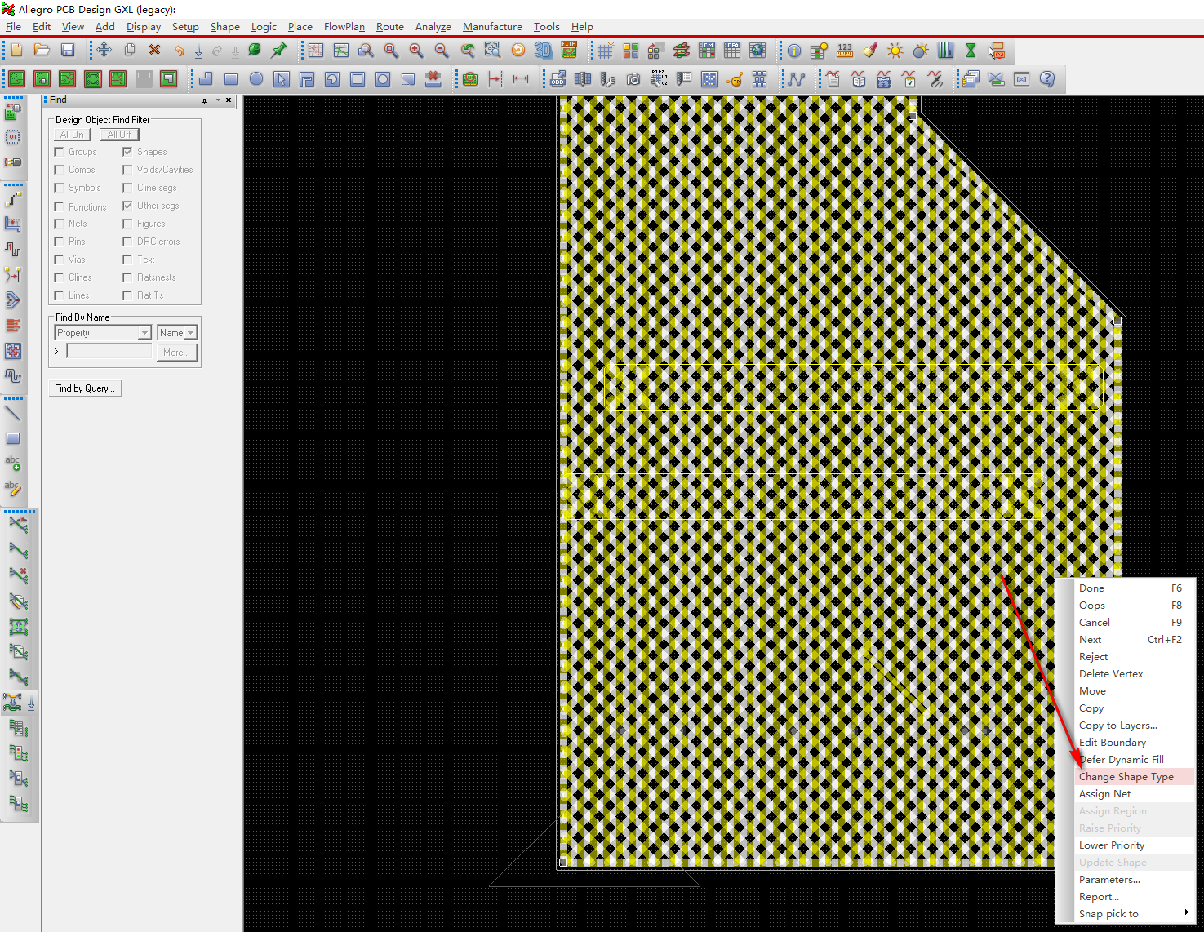Open the Save file icon
Screen dimensions: 1204x932
pos(68,50)
